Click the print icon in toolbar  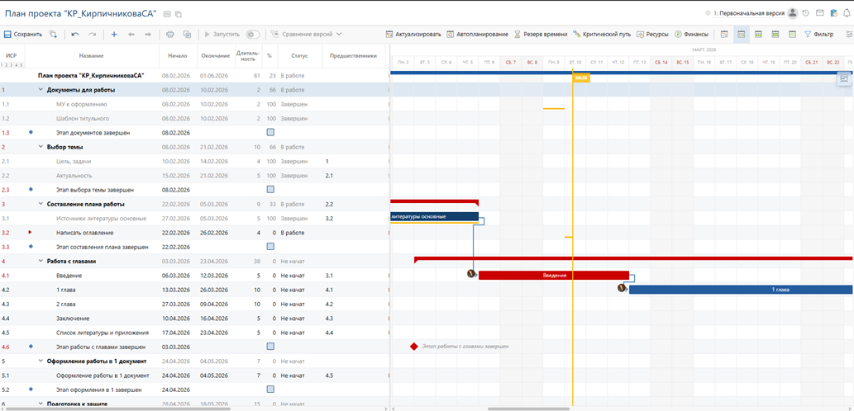170,35
